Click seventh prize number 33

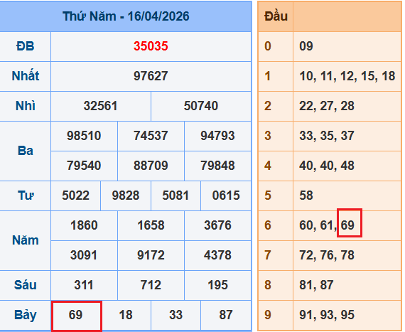click(x=175, y=315)
